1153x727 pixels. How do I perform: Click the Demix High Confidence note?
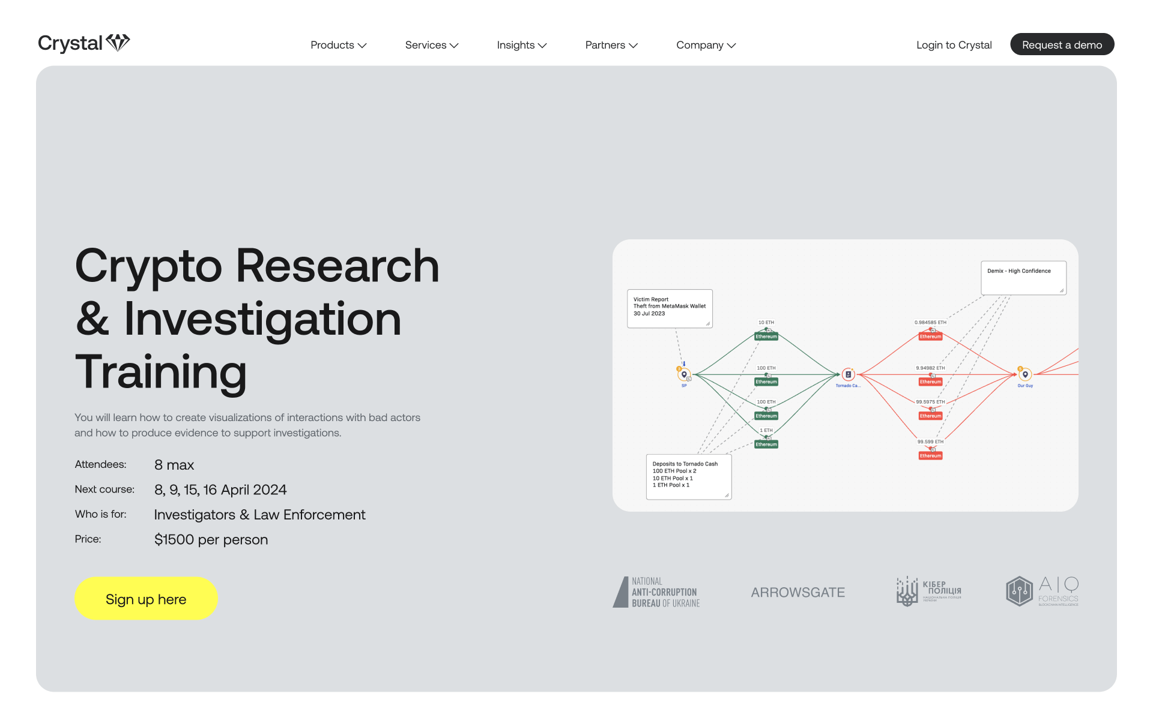[1023, 277]
